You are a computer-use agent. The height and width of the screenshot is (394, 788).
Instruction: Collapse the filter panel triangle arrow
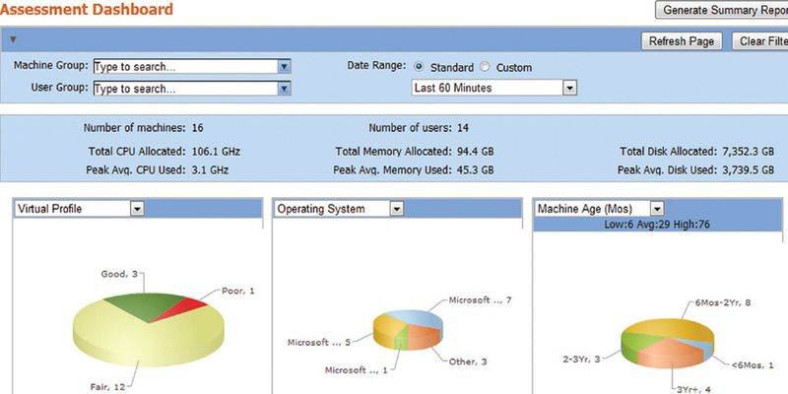[x=14, y=39]
